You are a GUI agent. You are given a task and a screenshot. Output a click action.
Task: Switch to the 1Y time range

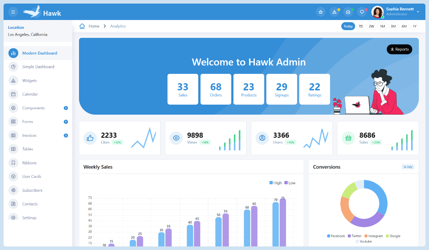pyautogui.click(x=415, y=26)
